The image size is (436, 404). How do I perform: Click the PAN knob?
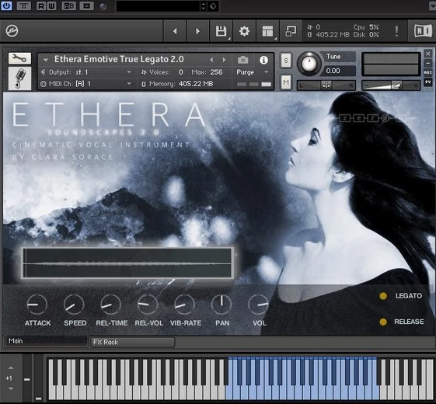[x=221, y=305]
